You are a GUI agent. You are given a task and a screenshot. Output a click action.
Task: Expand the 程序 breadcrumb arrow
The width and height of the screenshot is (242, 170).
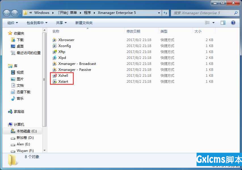point(94,13)
